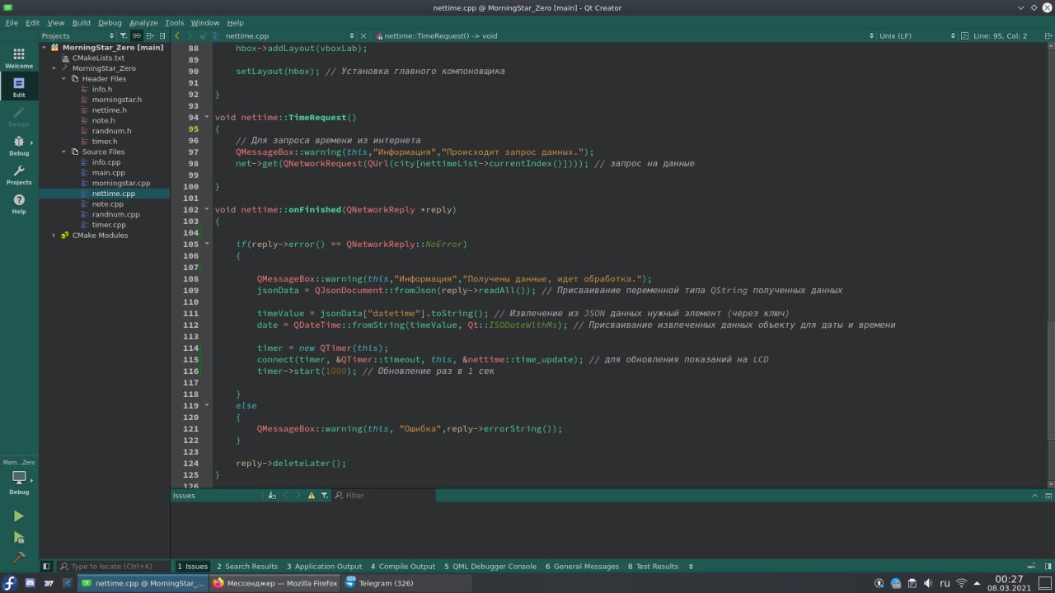Start debugging with the Run-debug button
This screenshot has width=1055, height=593.
19,538
